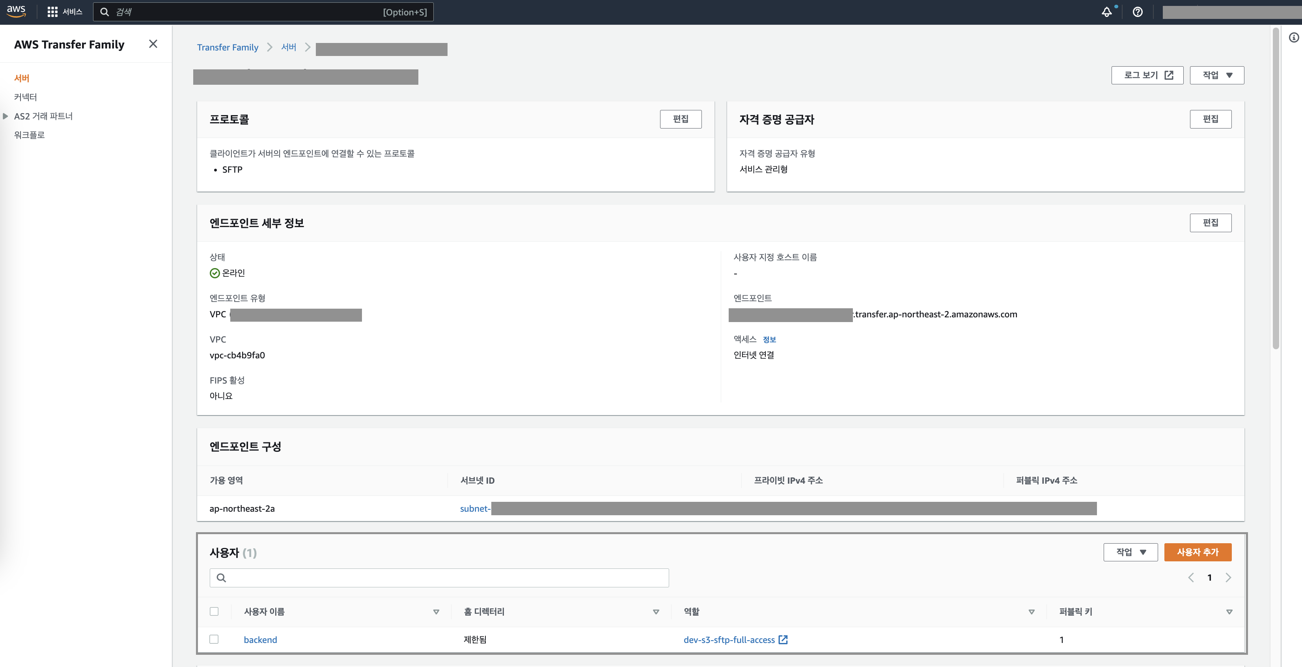
Task: Open the subnet ID link
Action: click(475, 509)
